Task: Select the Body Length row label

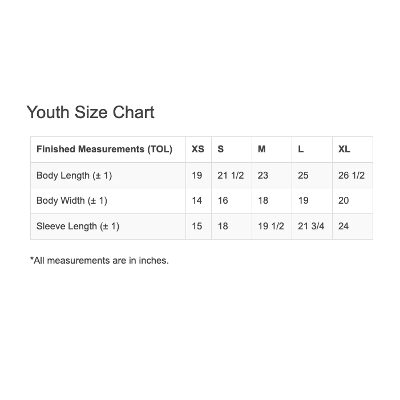Action: tap(74, 175)
